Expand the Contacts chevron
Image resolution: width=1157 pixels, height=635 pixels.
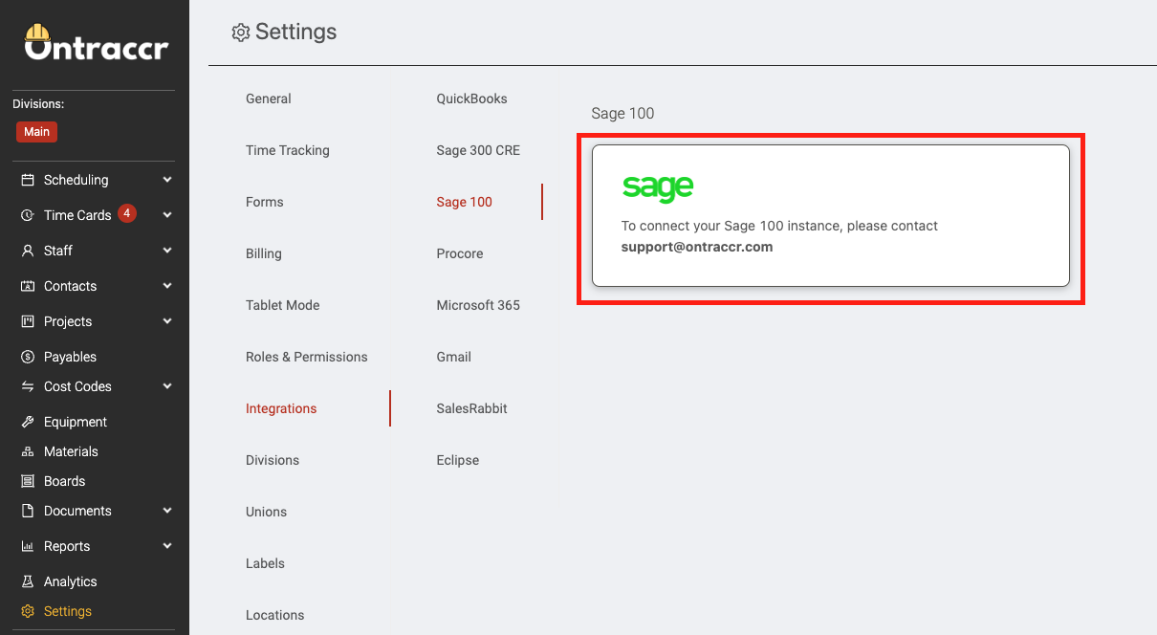click(167, 286)
